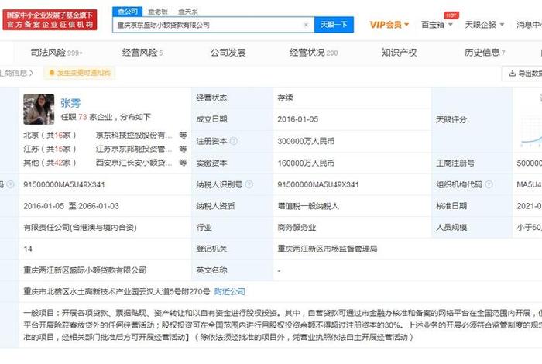Click the 江苏（共15家） row

[x=50, y=149]
